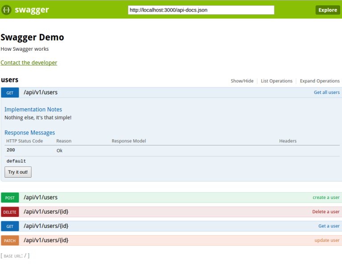
Task: Click the green POST method badge
Action: tap(10, 198)
